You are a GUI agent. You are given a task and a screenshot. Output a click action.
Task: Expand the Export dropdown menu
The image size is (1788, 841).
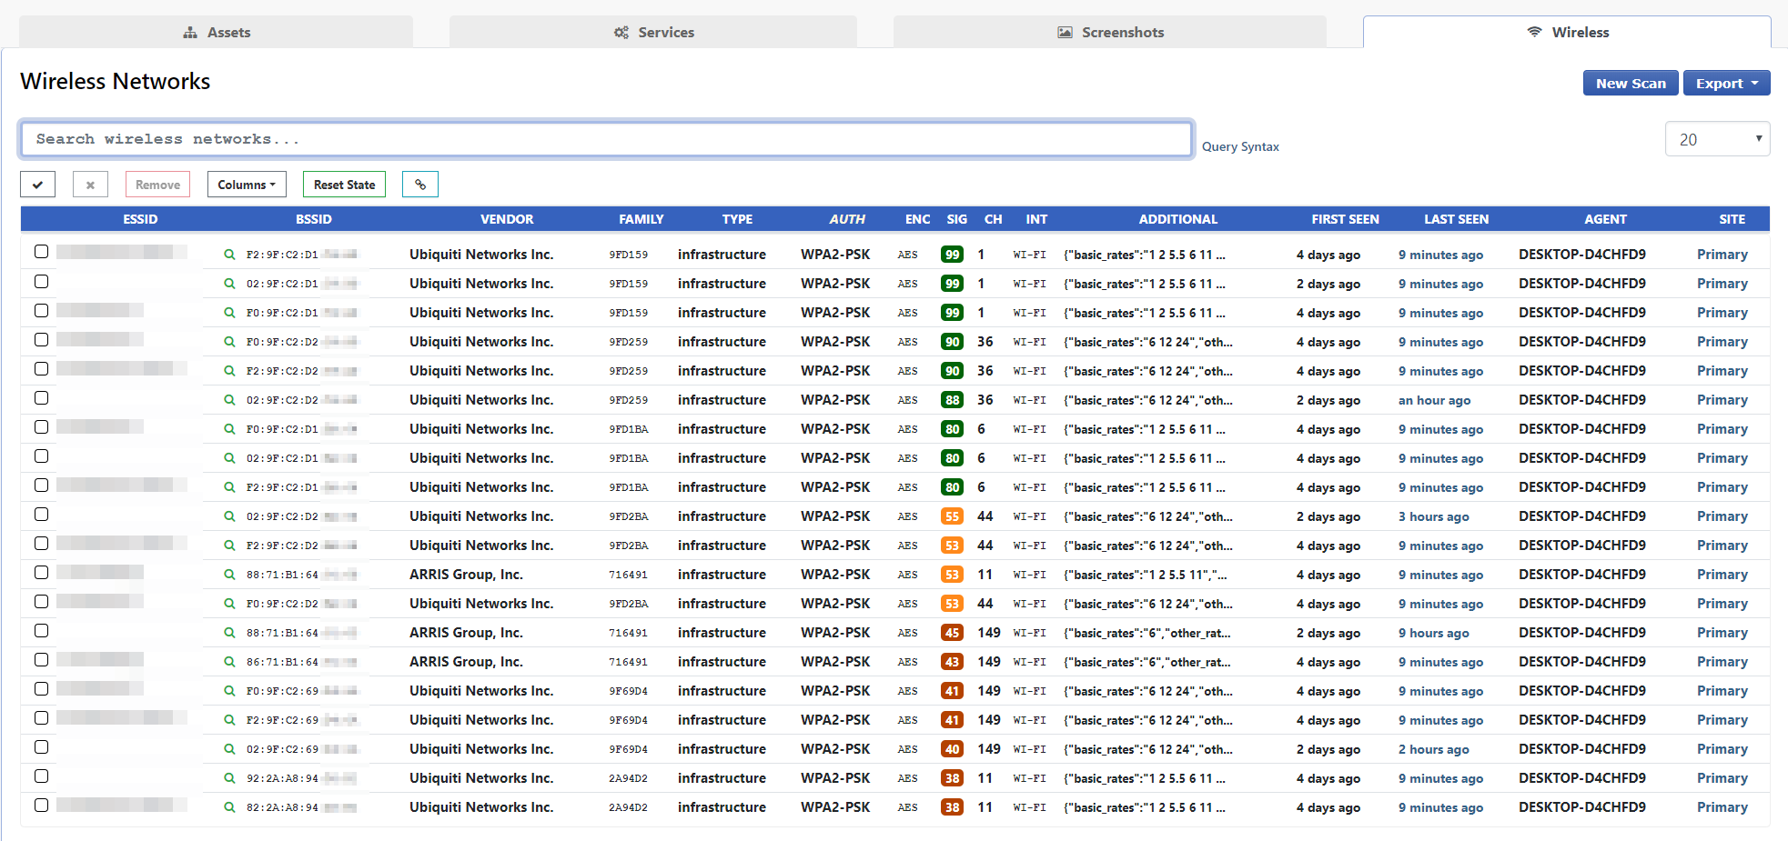[1725, 83]
